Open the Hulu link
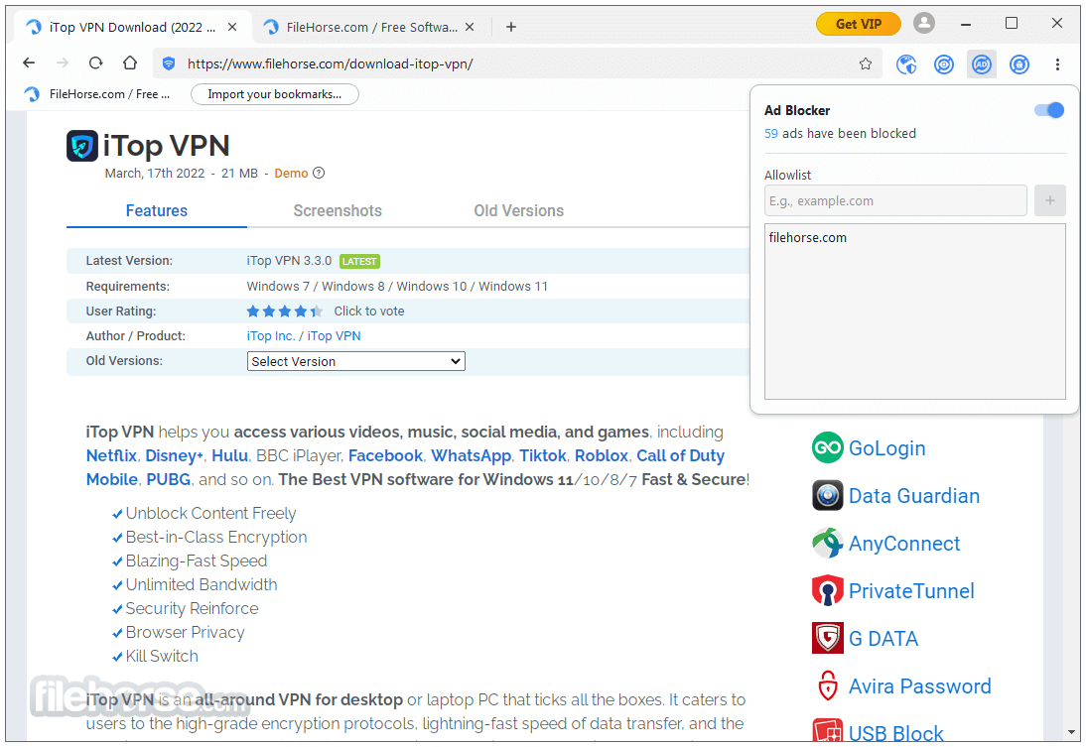 pos(229,455)
